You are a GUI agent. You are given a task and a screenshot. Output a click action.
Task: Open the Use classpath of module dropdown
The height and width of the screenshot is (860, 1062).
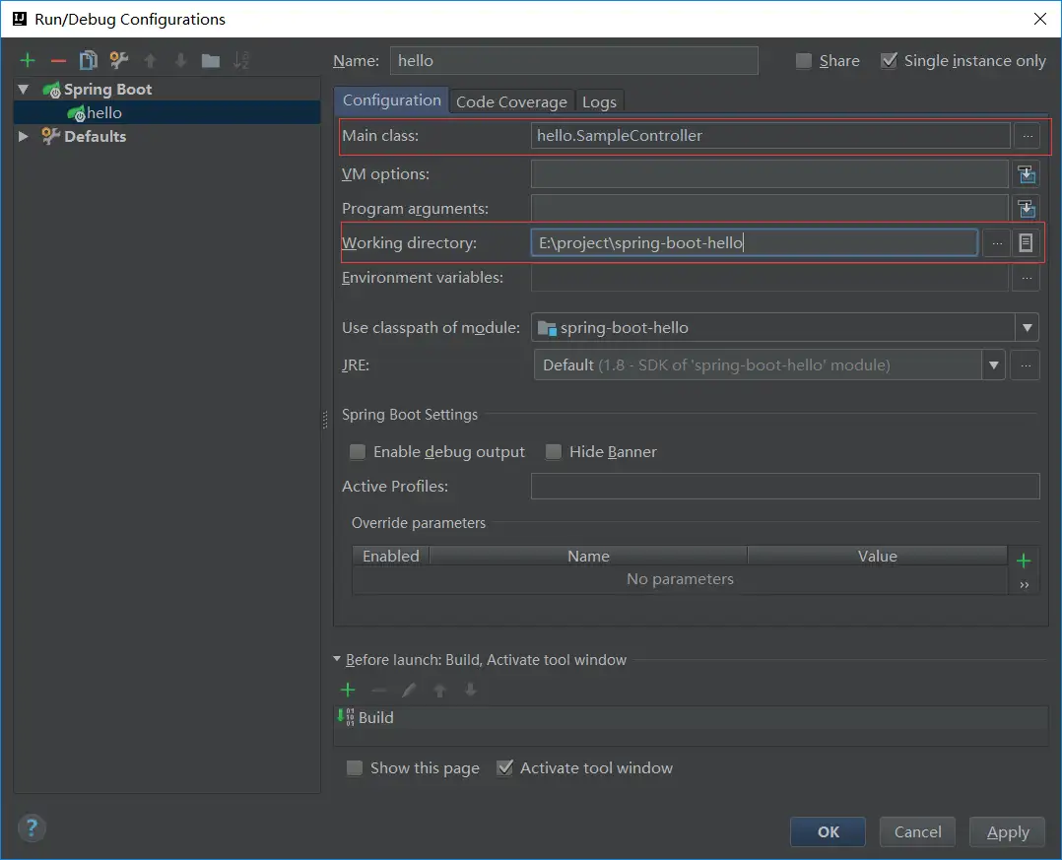[x=1027, y=328]
